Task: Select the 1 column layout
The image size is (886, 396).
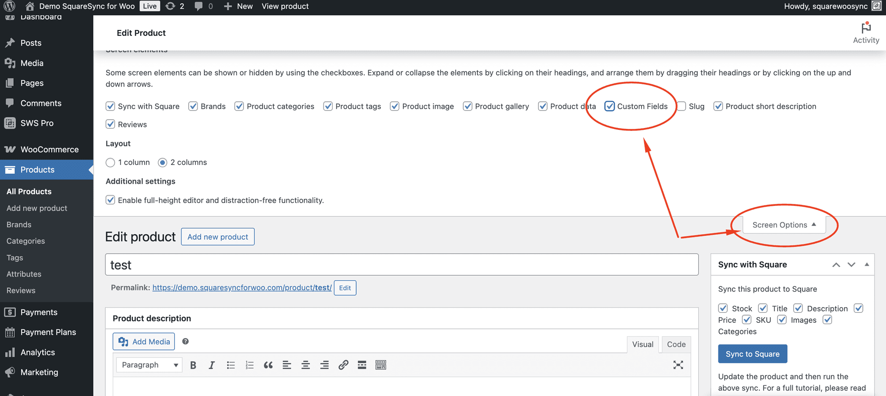Action: click(110, 163)
